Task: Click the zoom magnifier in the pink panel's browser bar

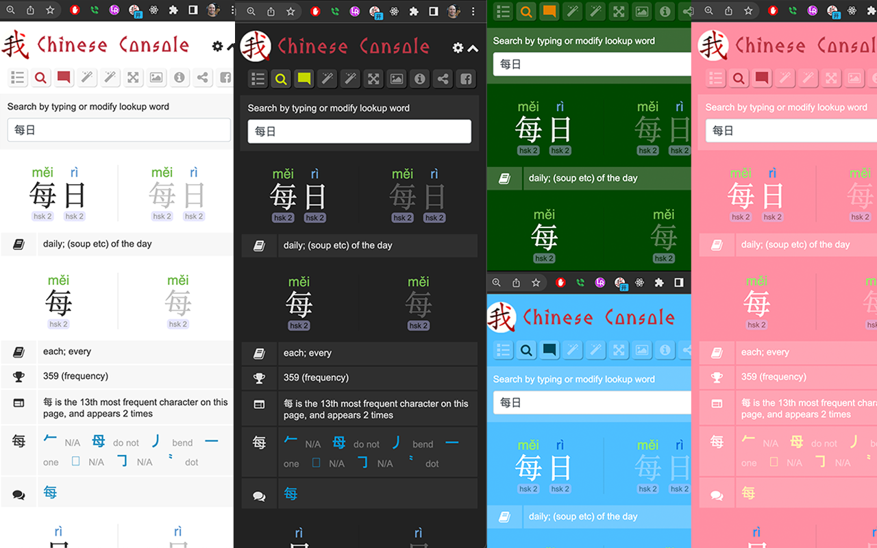Action: point(709,11)
